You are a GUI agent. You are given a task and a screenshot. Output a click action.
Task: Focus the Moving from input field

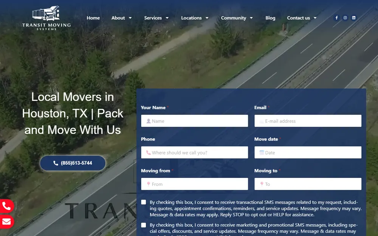(x=195, y=184)
